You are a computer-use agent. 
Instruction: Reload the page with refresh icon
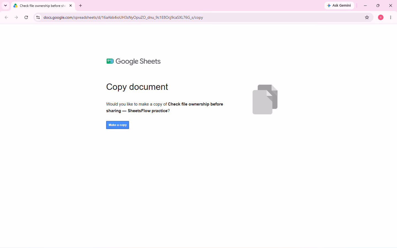pos(26,17)
